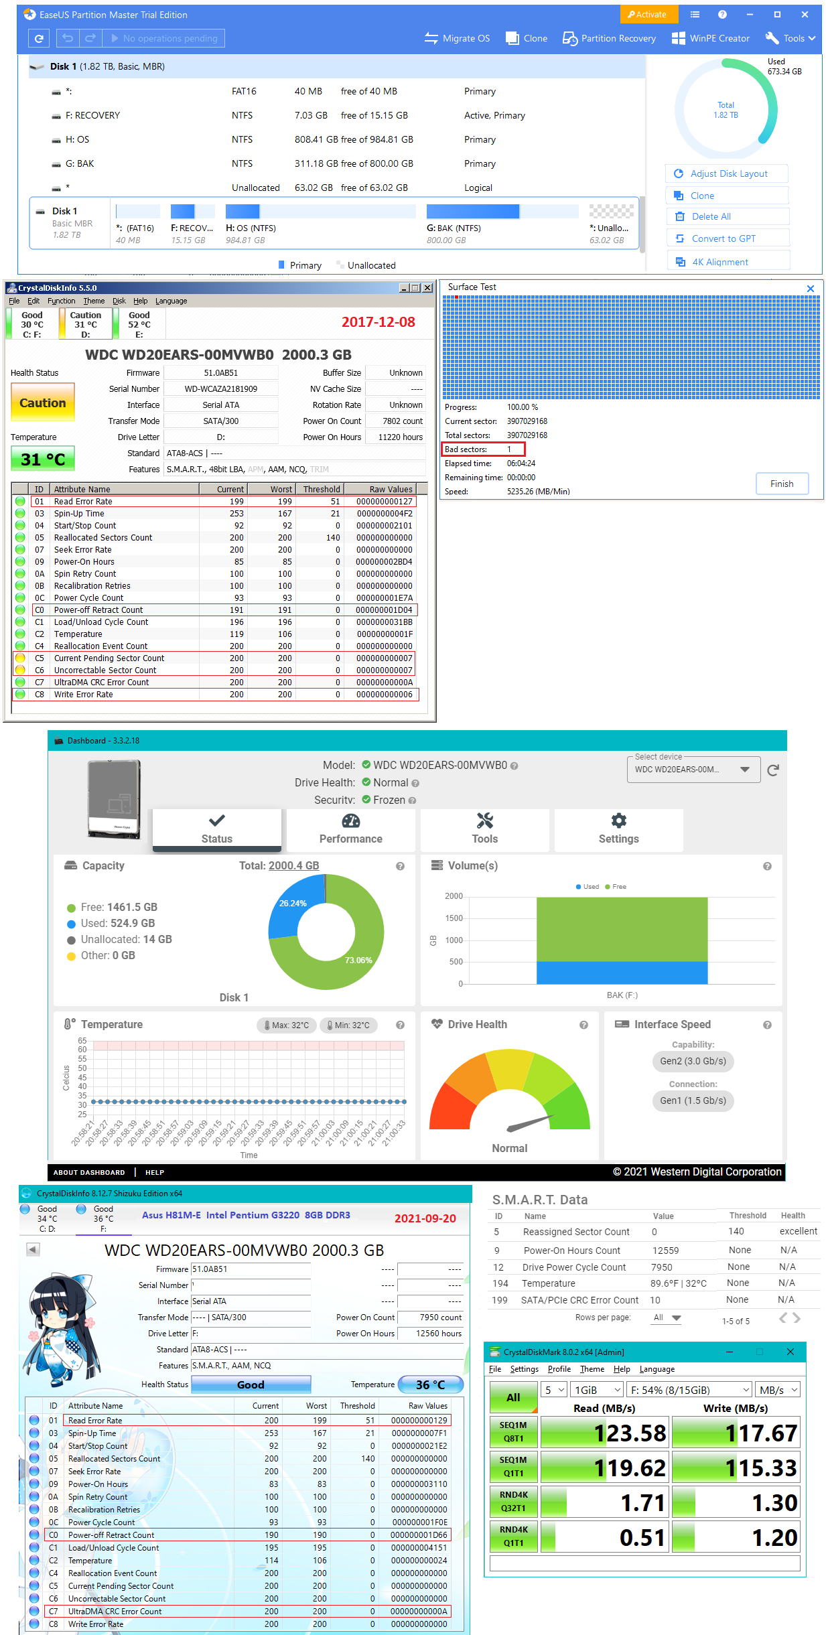Click the G: BAK partition bar in disk map

coord(502,212)
